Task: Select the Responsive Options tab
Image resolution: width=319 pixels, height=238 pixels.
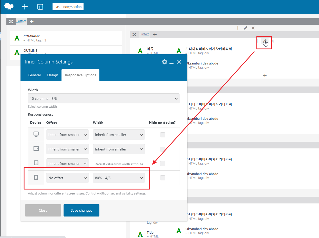Action: click(x=80, y=75)
